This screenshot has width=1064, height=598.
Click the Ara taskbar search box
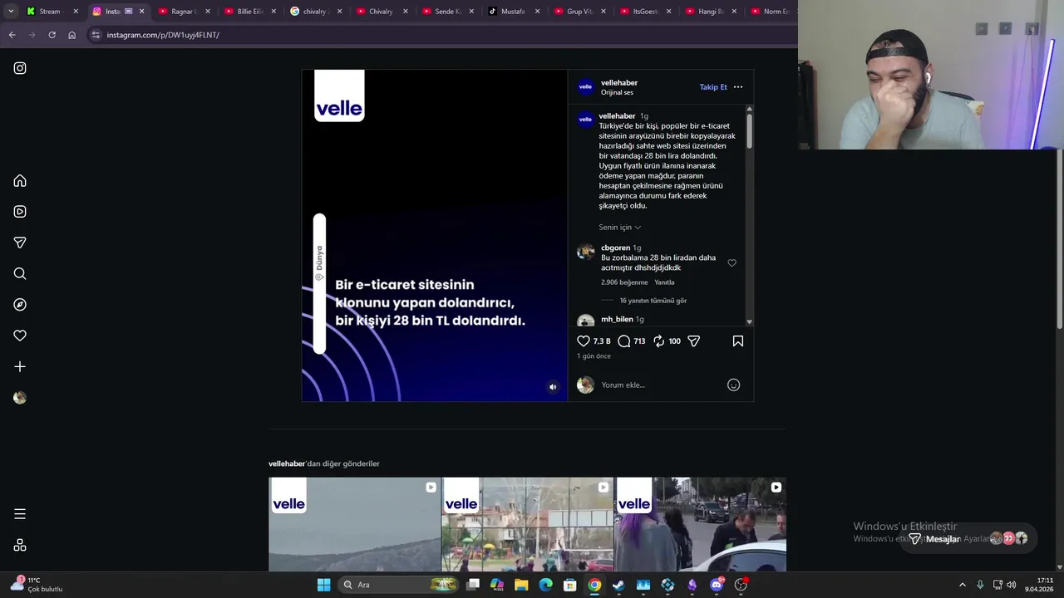pos(401,585)
